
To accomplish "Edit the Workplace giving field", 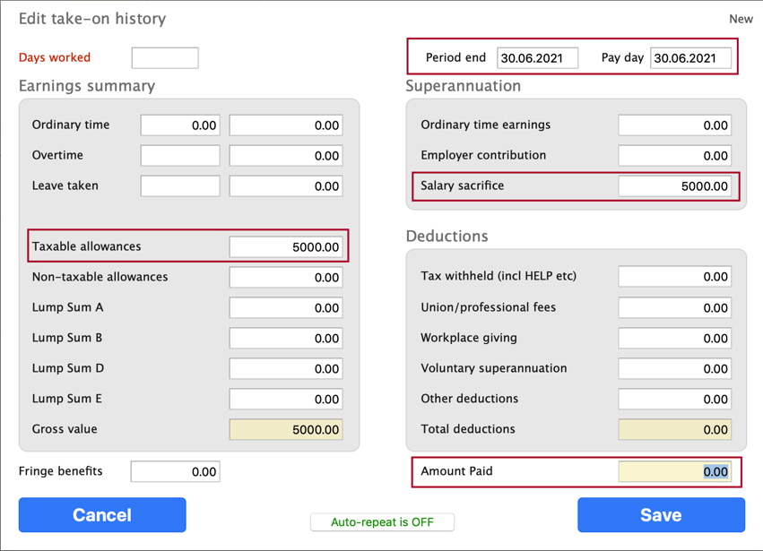I will tap(675, 338).
